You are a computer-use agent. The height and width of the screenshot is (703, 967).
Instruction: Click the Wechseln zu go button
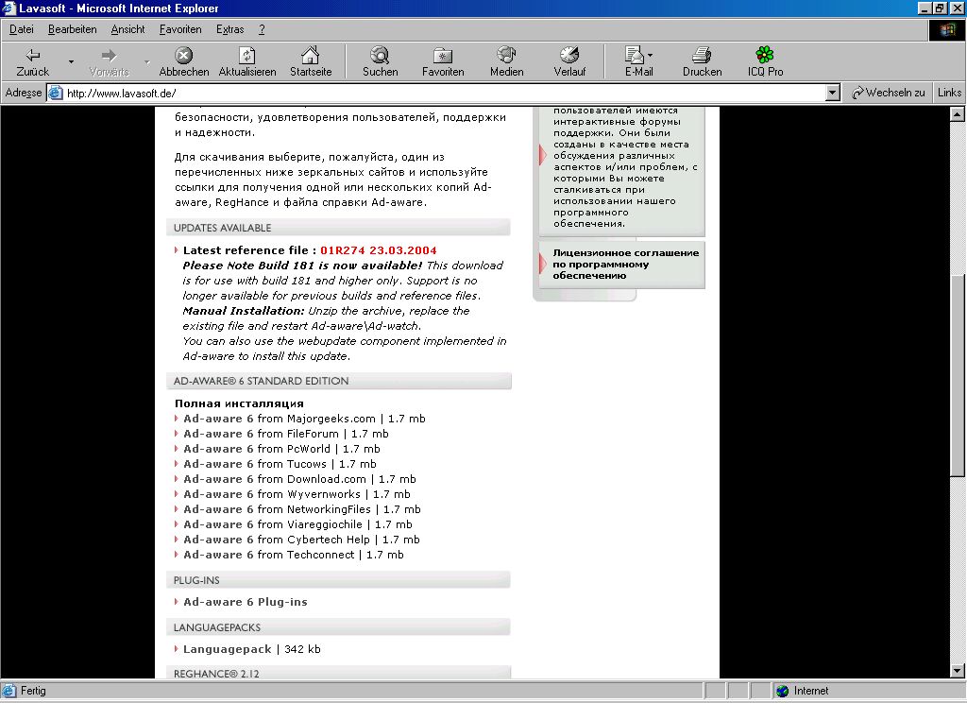click(888, 93)
